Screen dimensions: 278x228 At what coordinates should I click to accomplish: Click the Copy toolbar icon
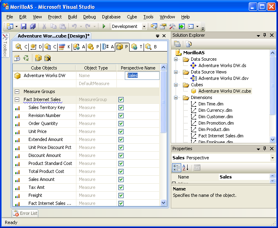tap(53, 26)
